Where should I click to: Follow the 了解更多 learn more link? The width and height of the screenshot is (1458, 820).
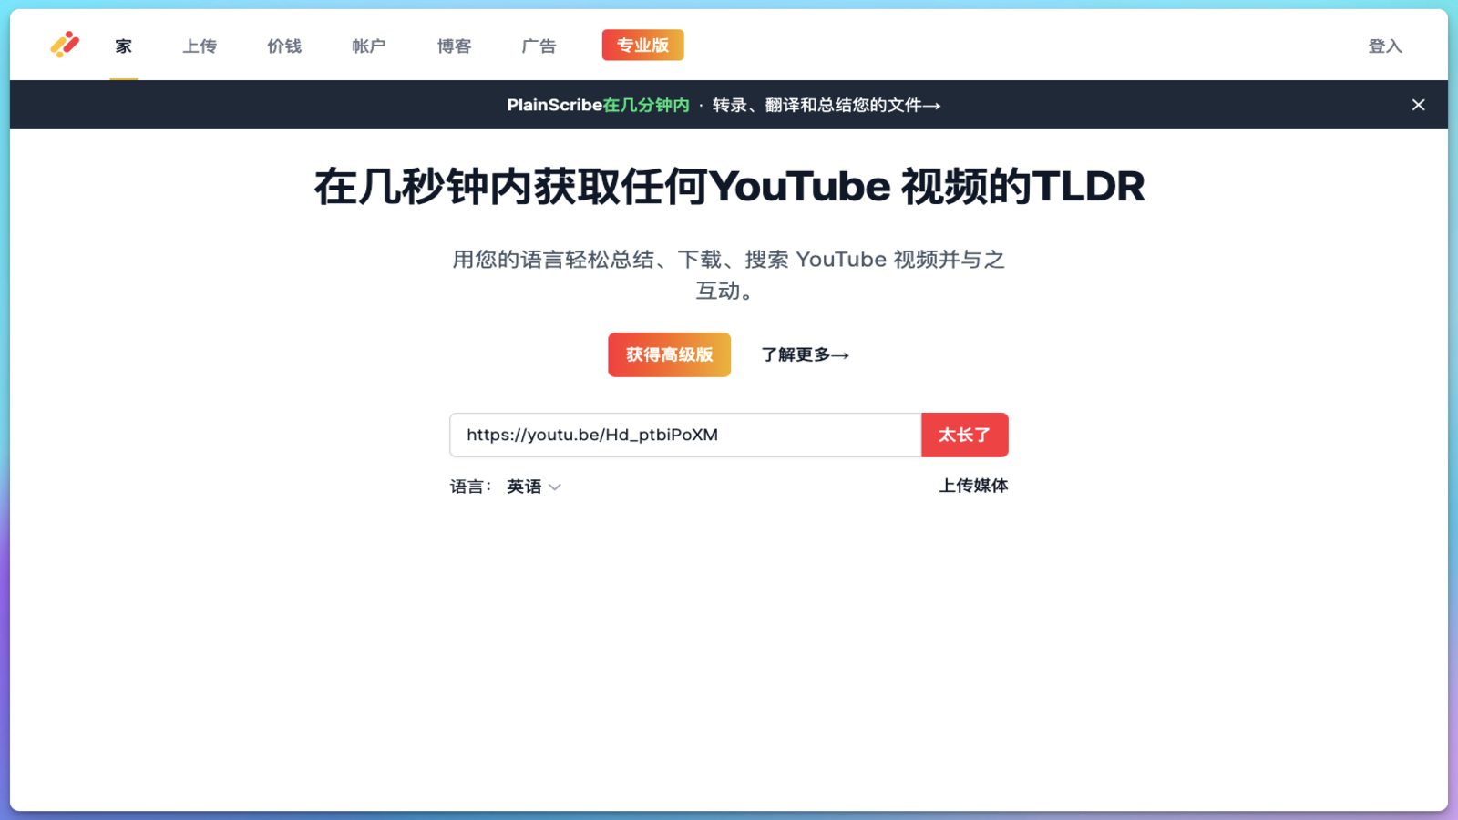(x=805, y=355)
